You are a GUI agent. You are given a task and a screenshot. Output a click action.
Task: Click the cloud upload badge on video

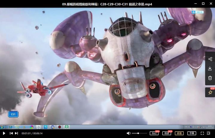tap(198, 12)
